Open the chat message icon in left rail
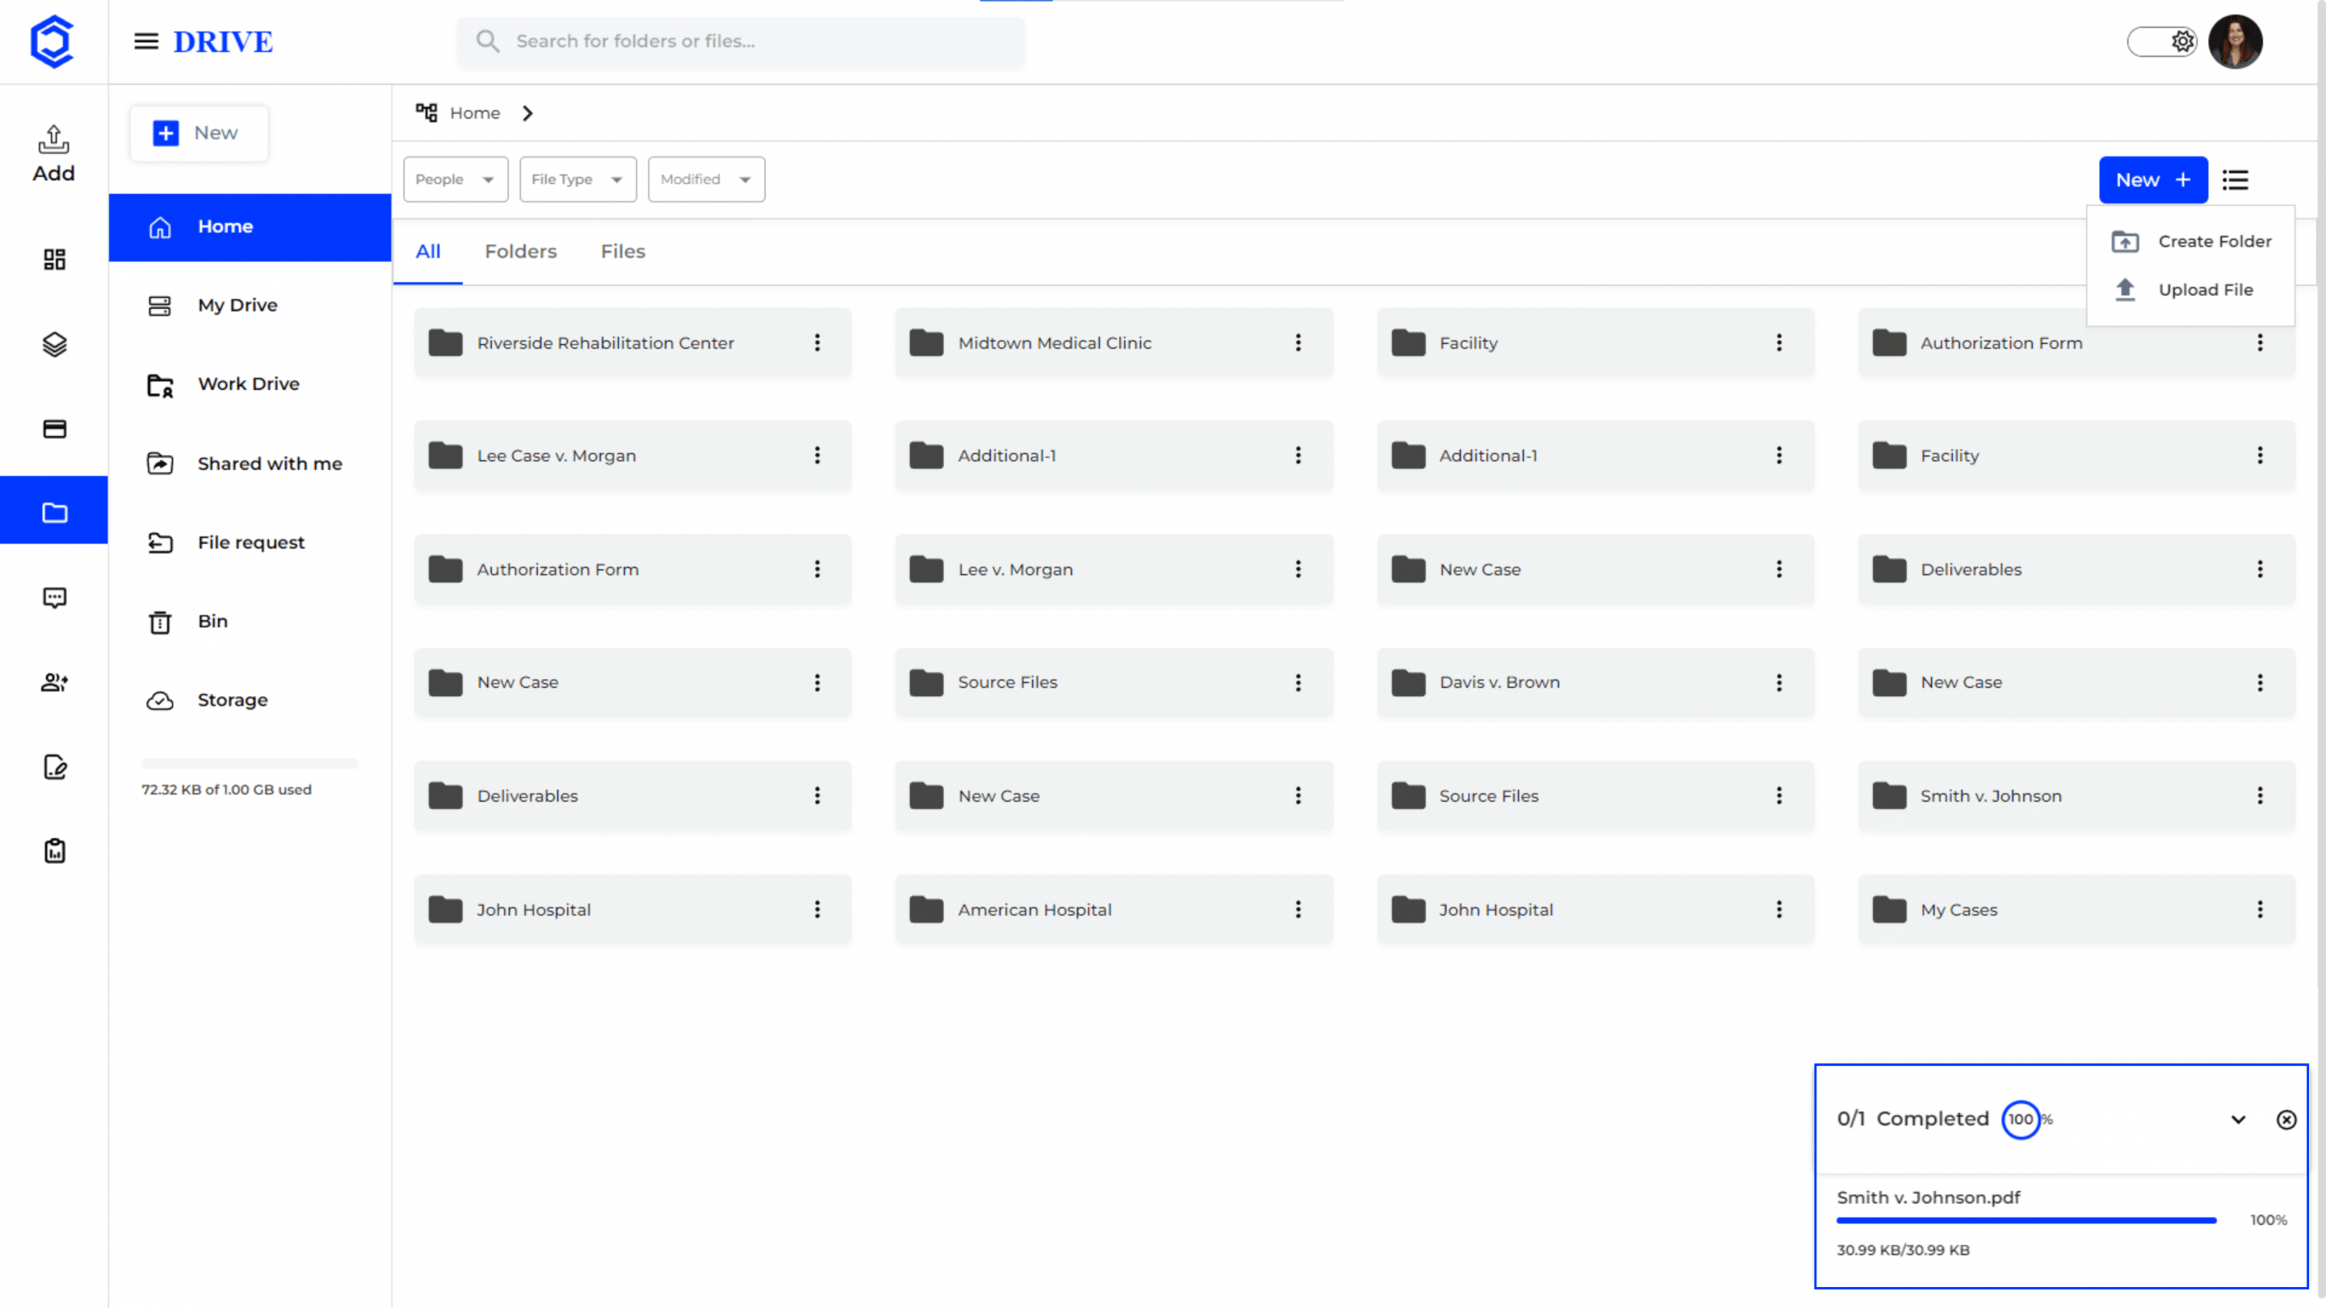The width and height of the screenshot is (2326, 1308). coord(54,597)
